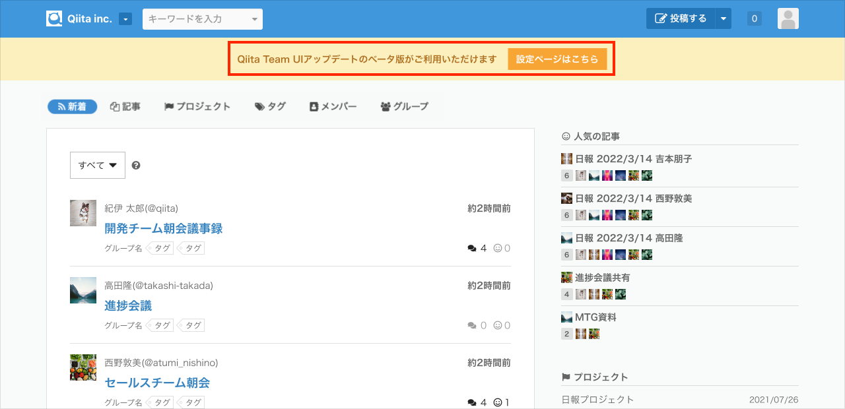Click the プロジェクト flag icon in sidebar

click(x=566, y=377)
